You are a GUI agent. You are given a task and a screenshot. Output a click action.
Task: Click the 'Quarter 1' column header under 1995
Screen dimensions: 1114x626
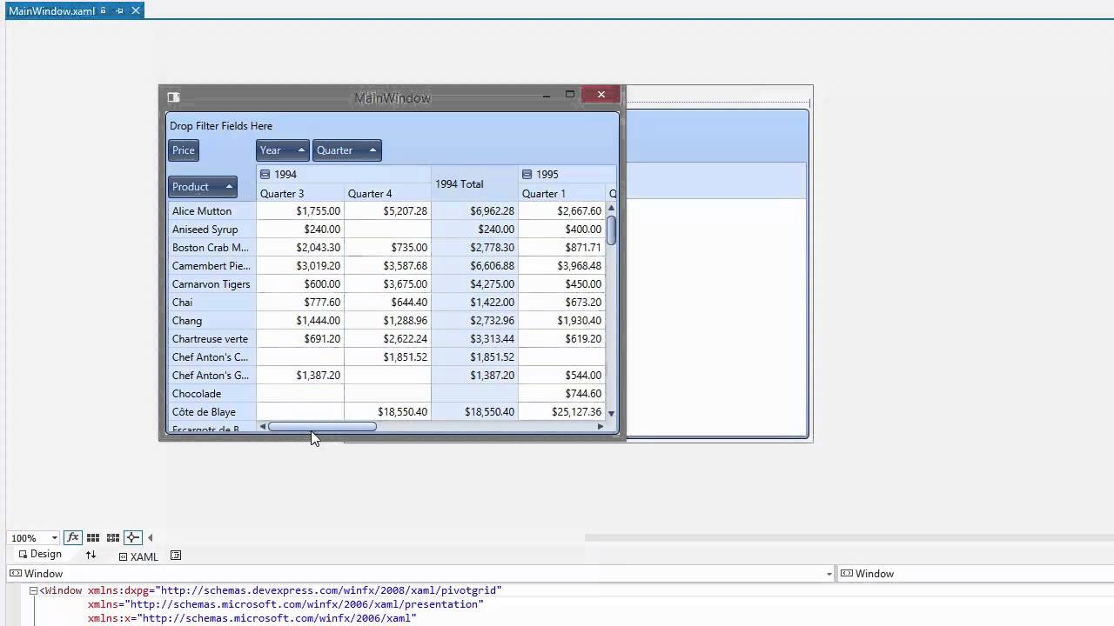[x=561, y=193]
